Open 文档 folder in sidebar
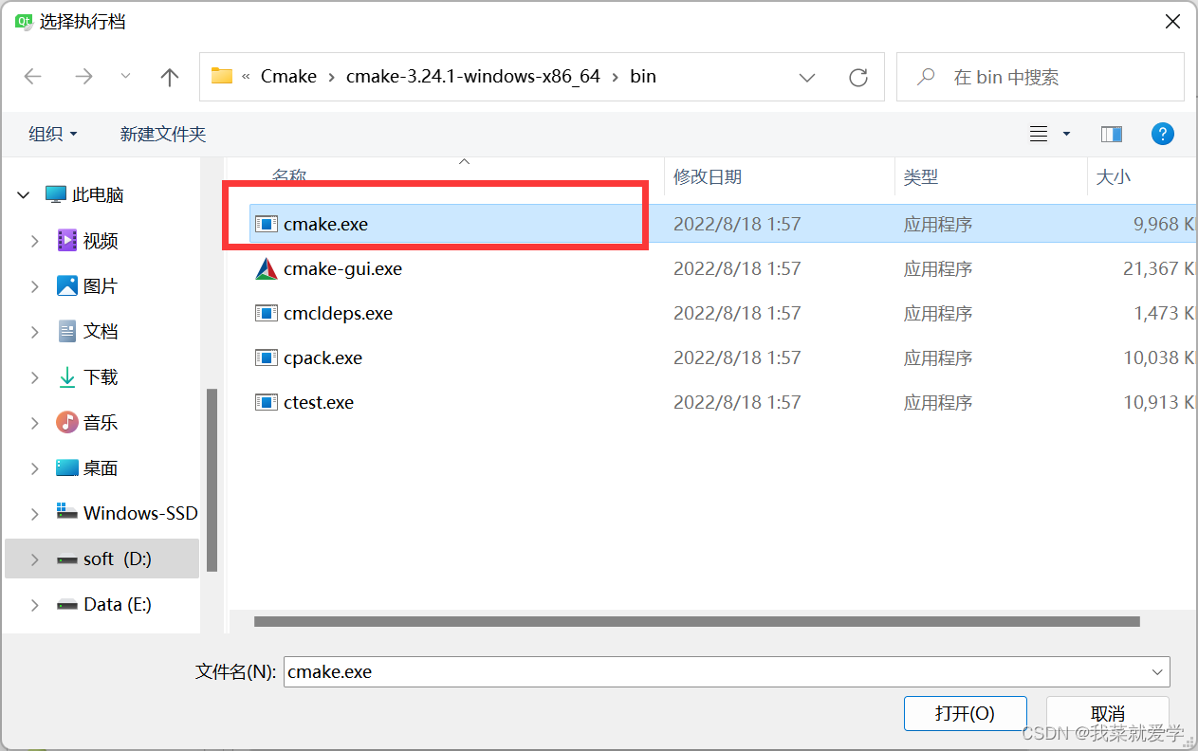 click(101, 332)
